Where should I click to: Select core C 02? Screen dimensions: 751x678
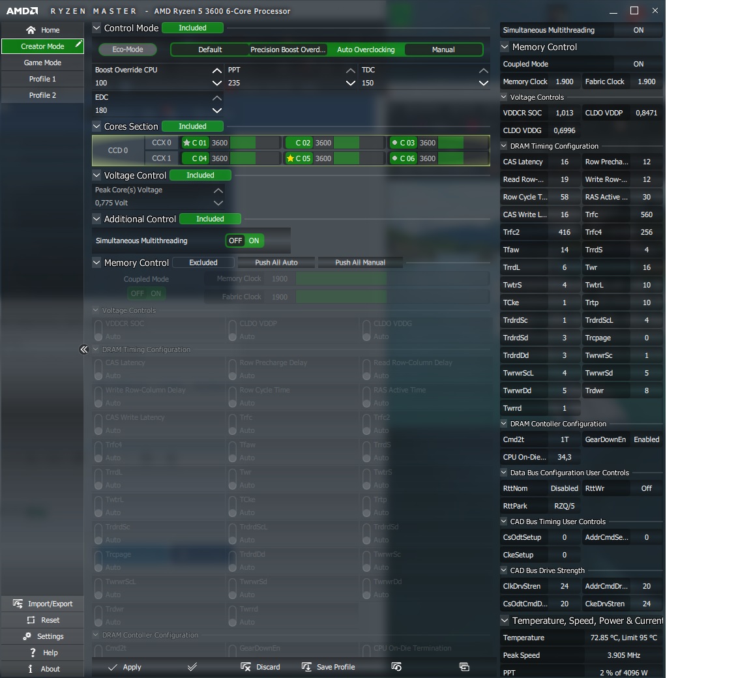coord(299,143)
